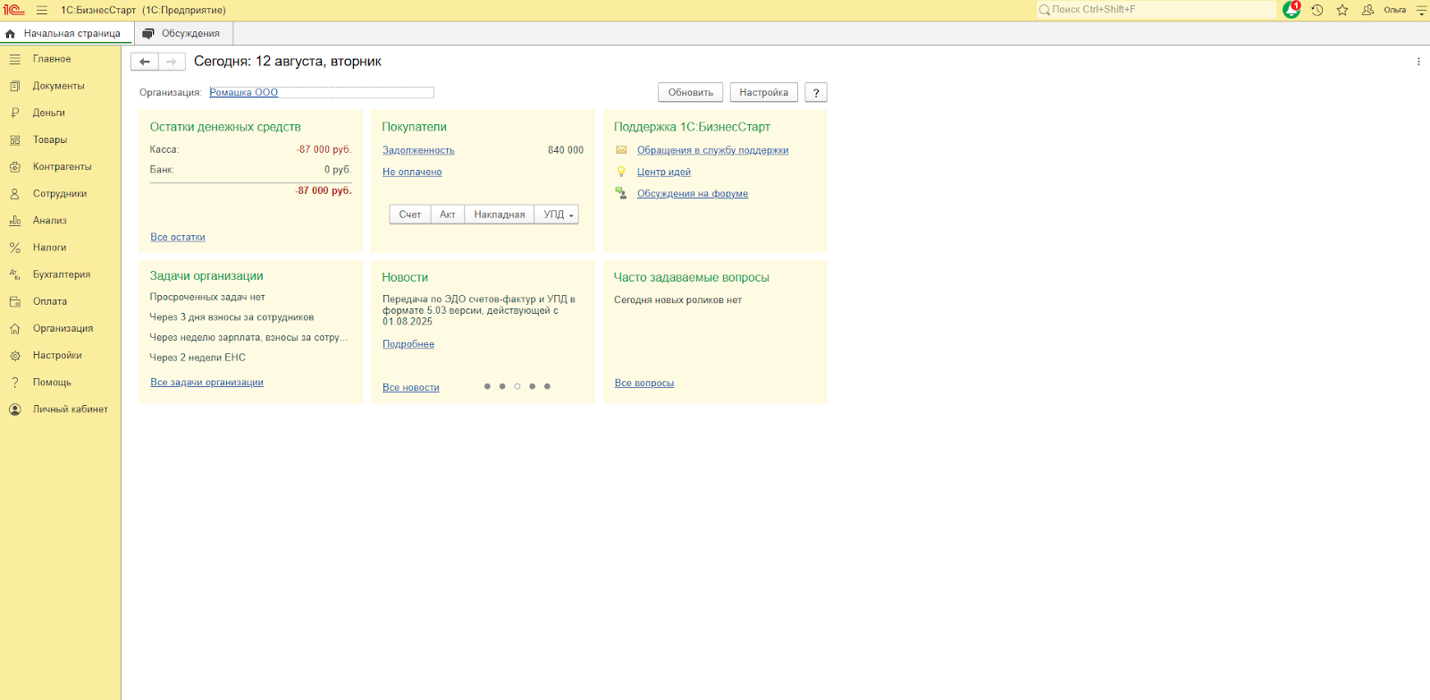The height and width of the screenshot is (700, 1430).
Task: Open the history clock icon
Action: click(x=1316, y=10)
